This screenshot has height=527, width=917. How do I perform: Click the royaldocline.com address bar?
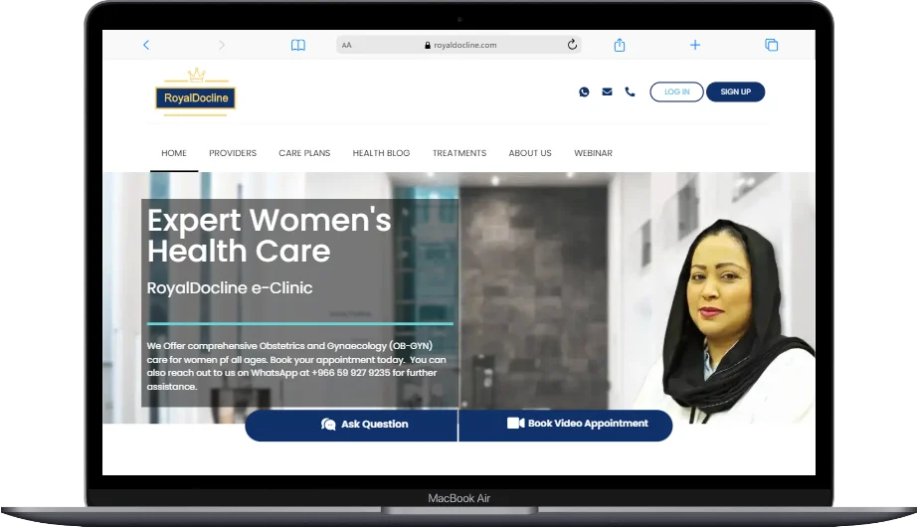click(x=459, y=45)
